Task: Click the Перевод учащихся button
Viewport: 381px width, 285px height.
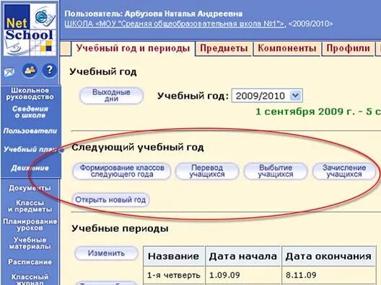Action: (x=207, y=171)
